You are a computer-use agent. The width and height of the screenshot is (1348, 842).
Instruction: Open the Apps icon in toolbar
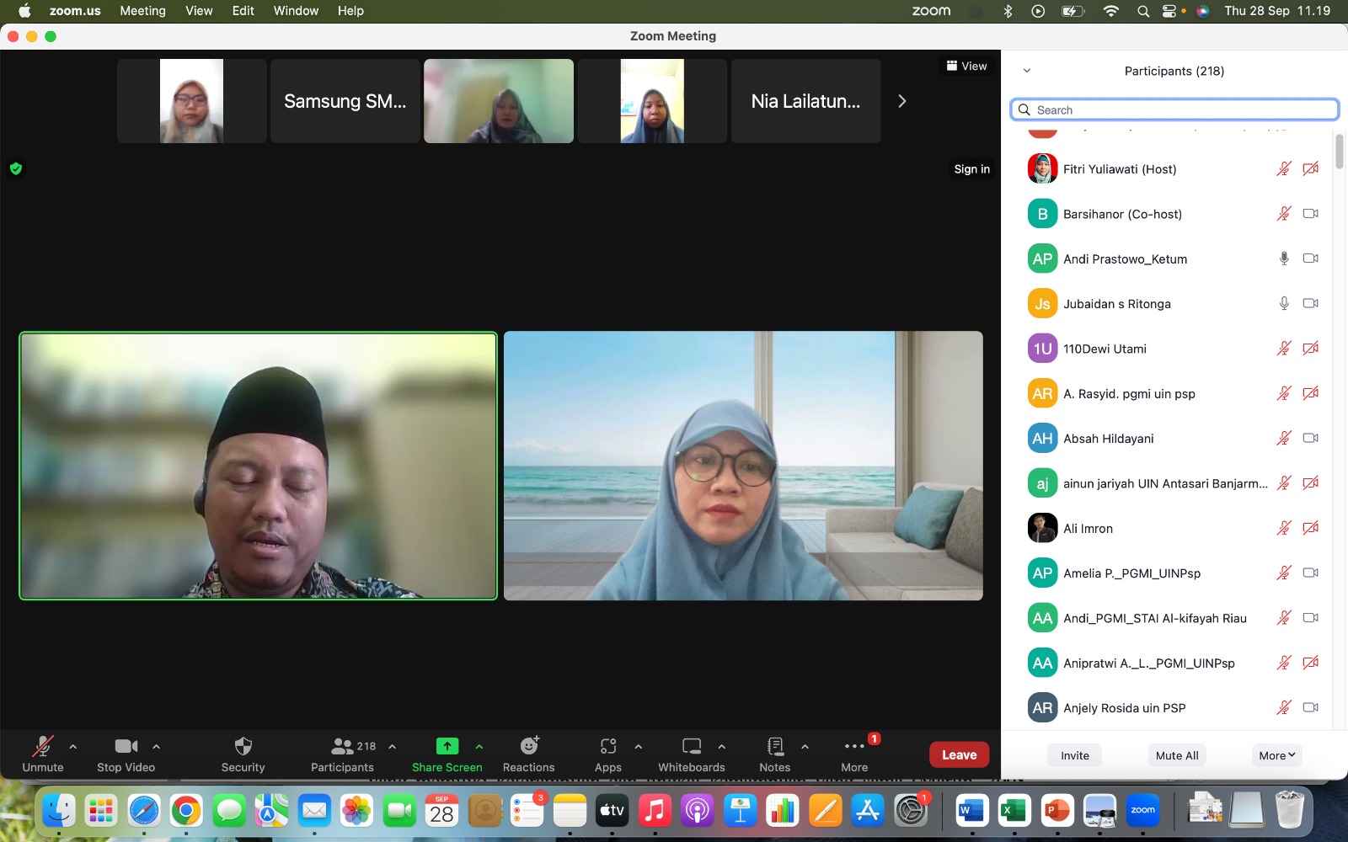pos(608,746)
